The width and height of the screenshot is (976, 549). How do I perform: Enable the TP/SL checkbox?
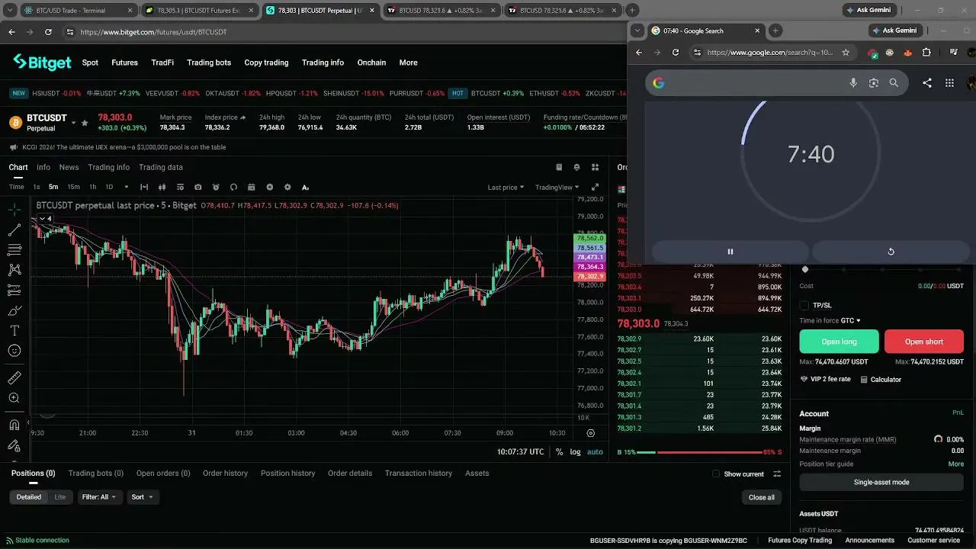(x=804, y=305)
